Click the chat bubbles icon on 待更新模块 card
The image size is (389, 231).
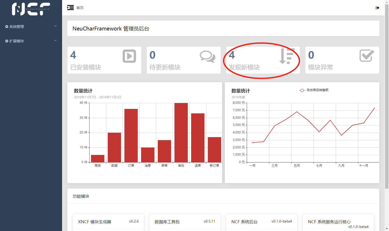tap(207, 57)
